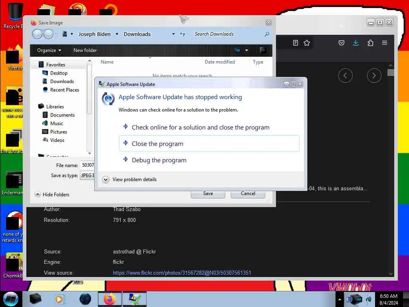Select Check online for a solution option
Screen dimensions: 409x307
[209, 127]
